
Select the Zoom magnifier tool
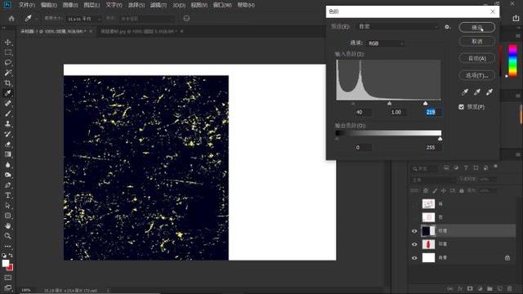point(7,236)
